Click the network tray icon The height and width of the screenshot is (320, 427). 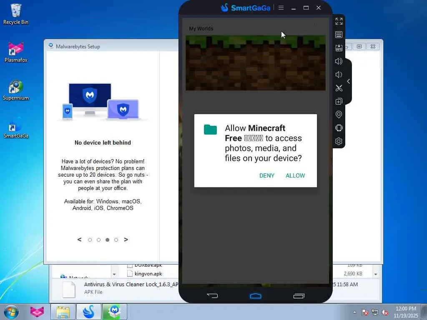coord(375,312)
